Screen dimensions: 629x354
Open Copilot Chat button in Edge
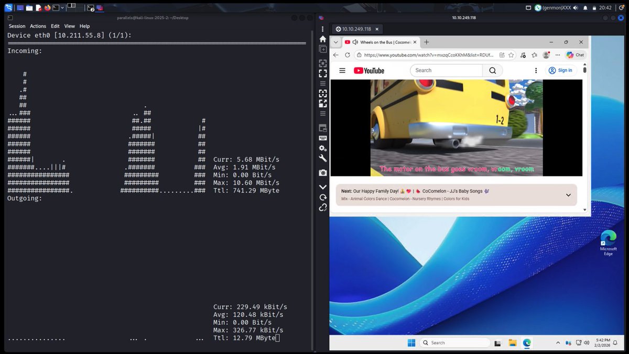(x=575, y=55)
